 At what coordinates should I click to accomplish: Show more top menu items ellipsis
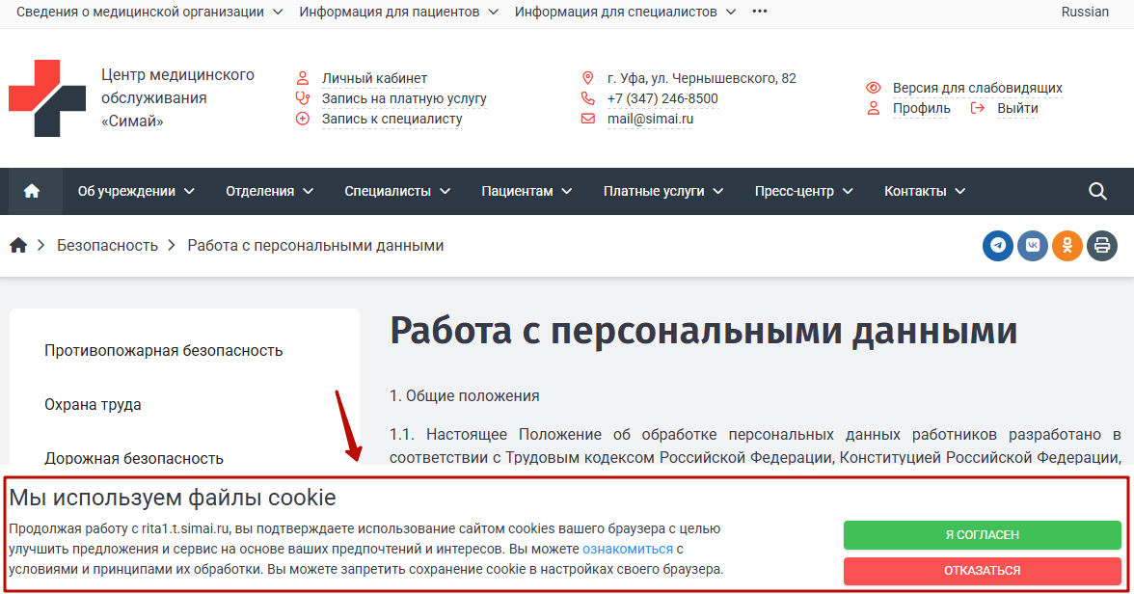pos(760,12)
